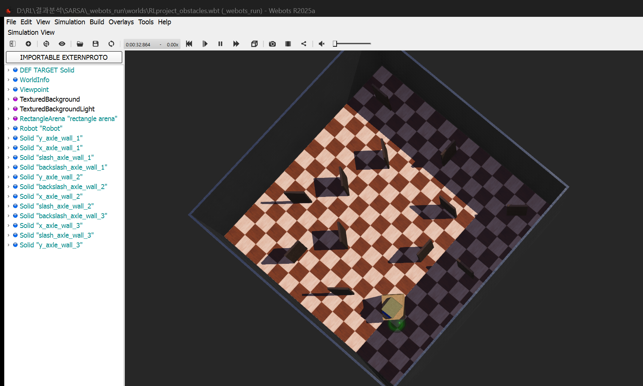Pause the running simulation
Image resolution: width=643 pixels, height=386 pixels.
click(220, 44)
